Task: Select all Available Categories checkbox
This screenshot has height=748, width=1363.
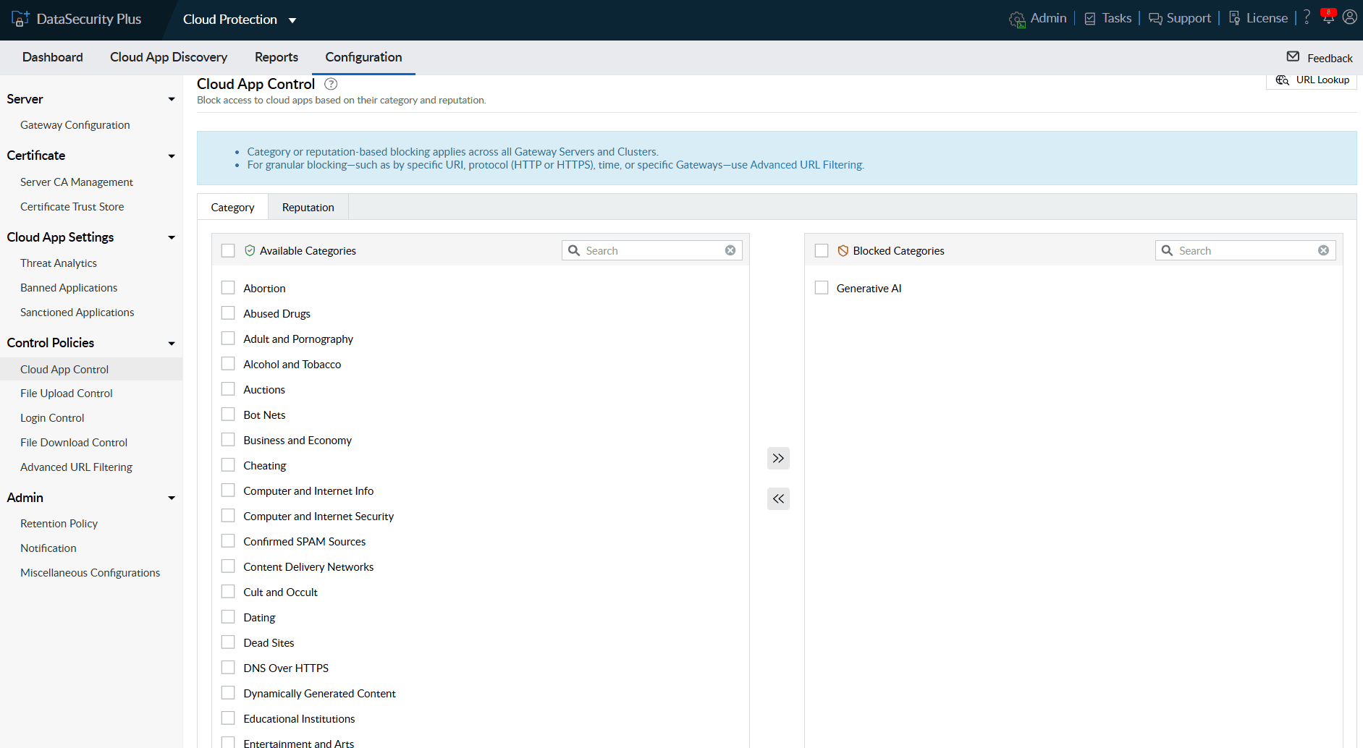Action: click(228, 250)
